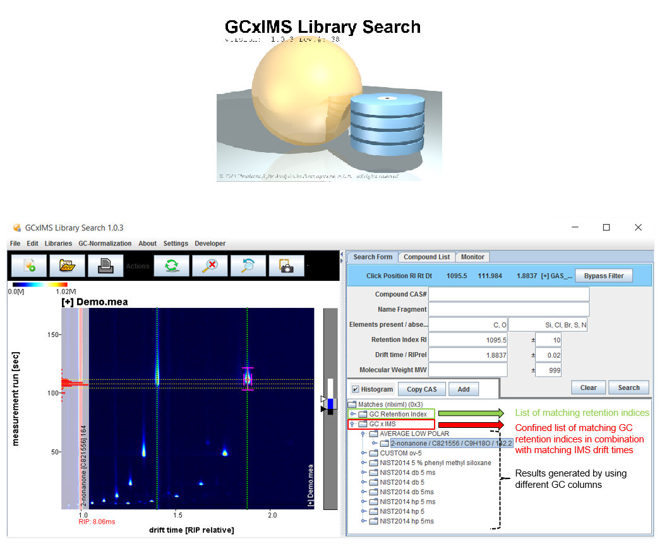The image size is (662, 544).
Task: Expand the NIST2014 db 5ms node
Action: click(x=363, y=492)
